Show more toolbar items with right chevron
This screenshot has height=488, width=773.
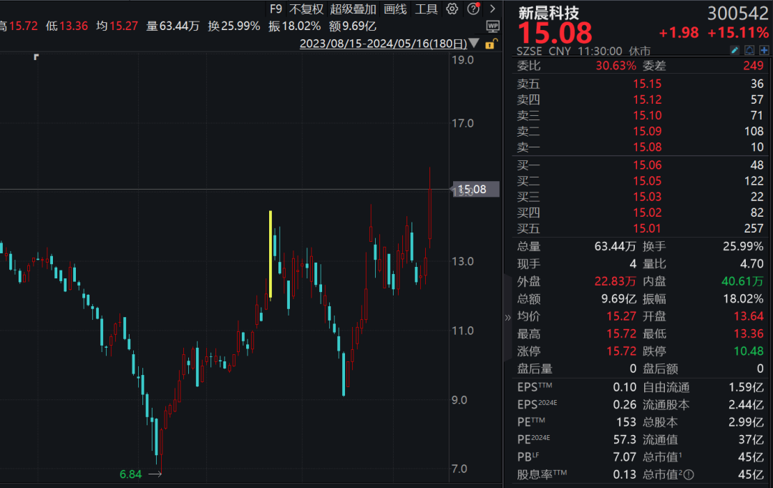(x=492, y=9)
